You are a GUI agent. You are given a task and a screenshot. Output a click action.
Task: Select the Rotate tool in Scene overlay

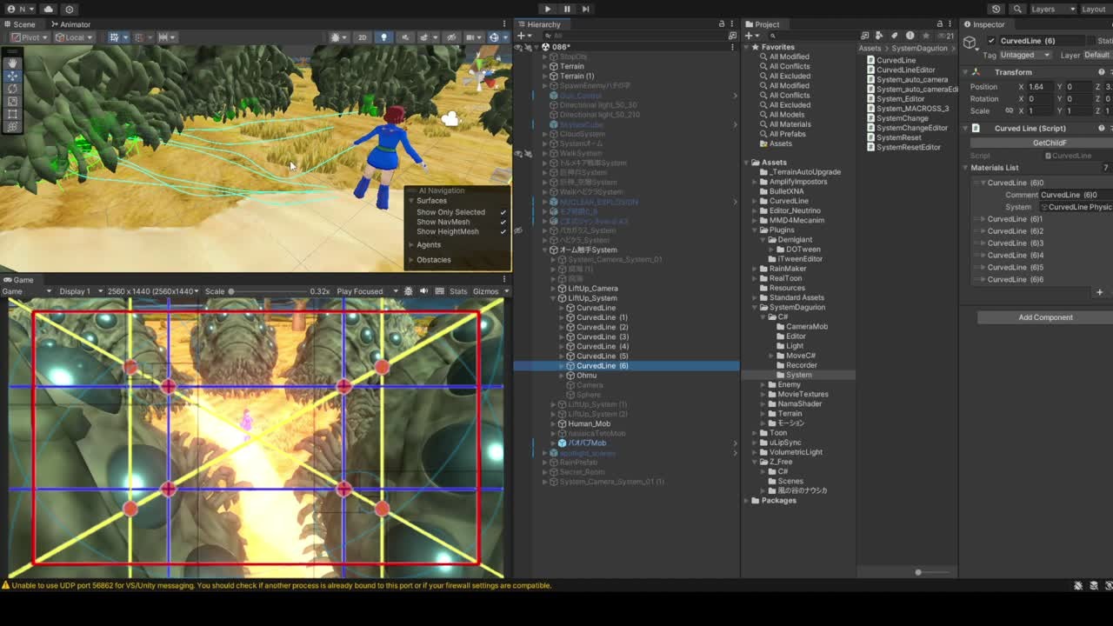pyautogui.click(x=12, y=89)
